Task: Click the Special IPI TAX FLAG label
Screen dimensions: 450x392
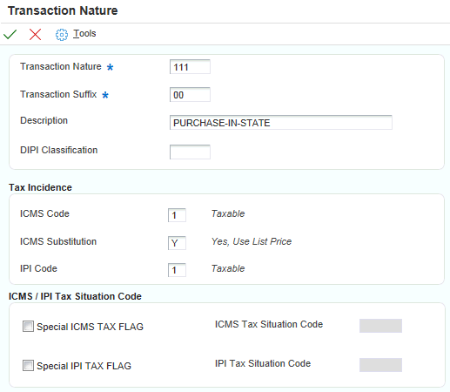Action: 84,366
